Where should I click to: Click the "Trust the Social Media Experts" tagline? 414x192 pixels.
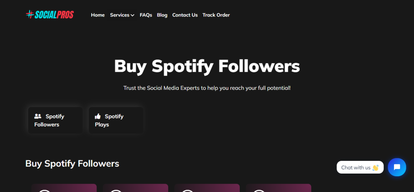click(x=207, y=88)
